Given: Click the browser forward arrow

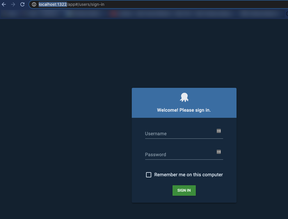Looking at the screenshot, I should pyautogui.click(x=13, y=4).
